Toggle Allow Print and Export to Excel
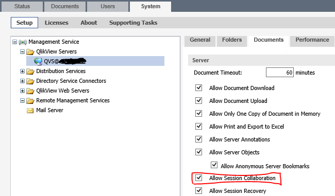Viewport: 335px width, 196px height. [x=199, y=126]
